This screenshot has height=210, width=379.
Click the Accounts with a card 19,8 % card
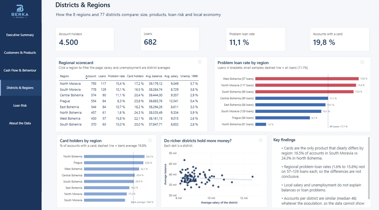340,39
